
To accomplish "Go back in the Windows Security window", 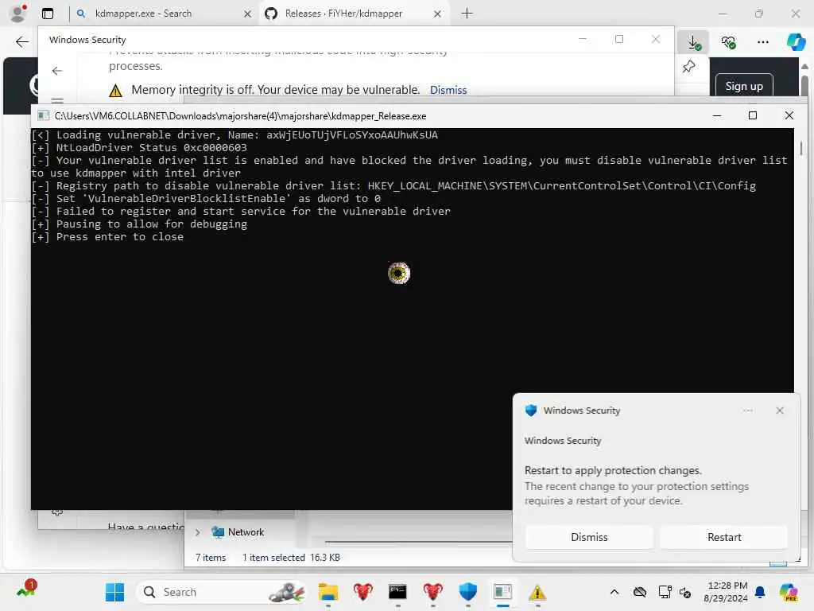I will [x=57, y=71].
